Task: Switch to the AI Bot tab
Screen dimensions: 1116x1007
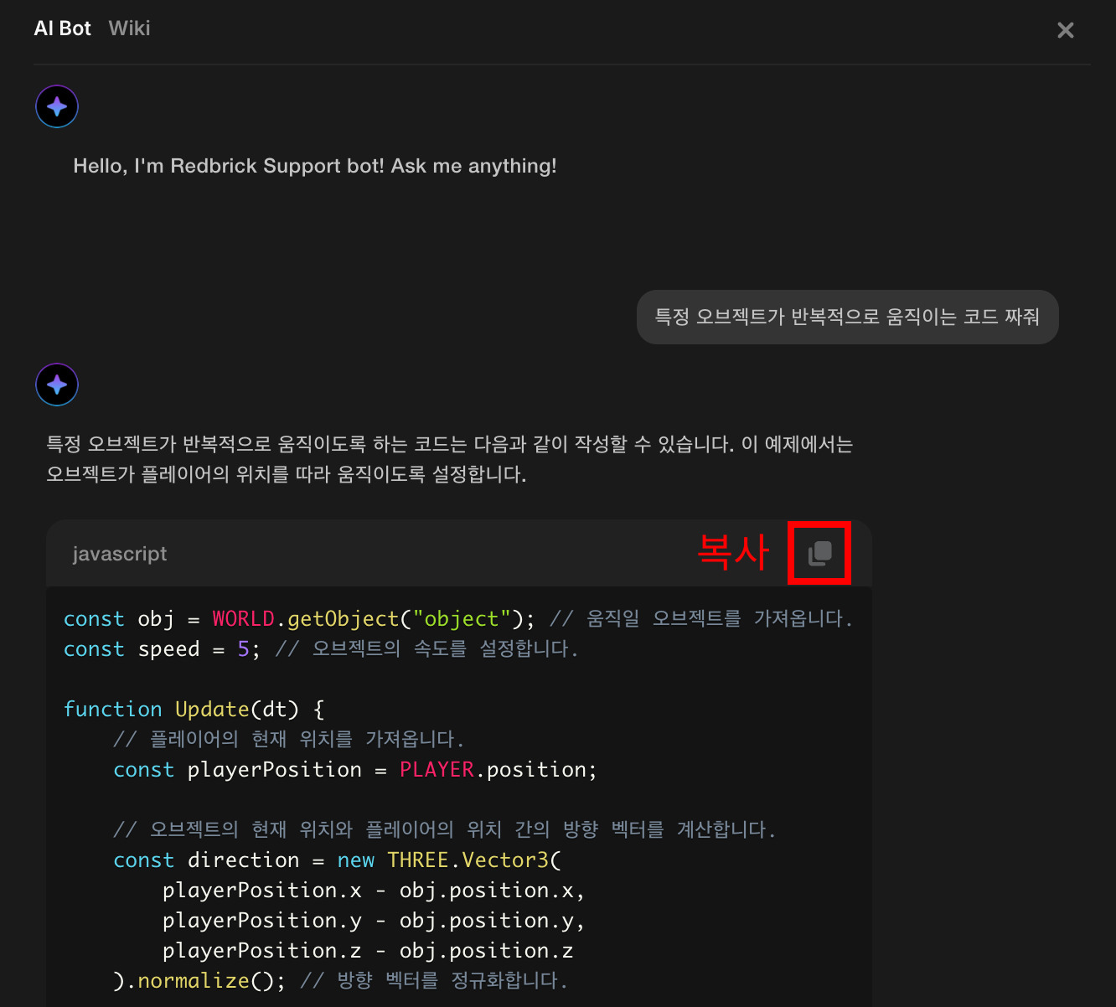Action: coord(62,28)
